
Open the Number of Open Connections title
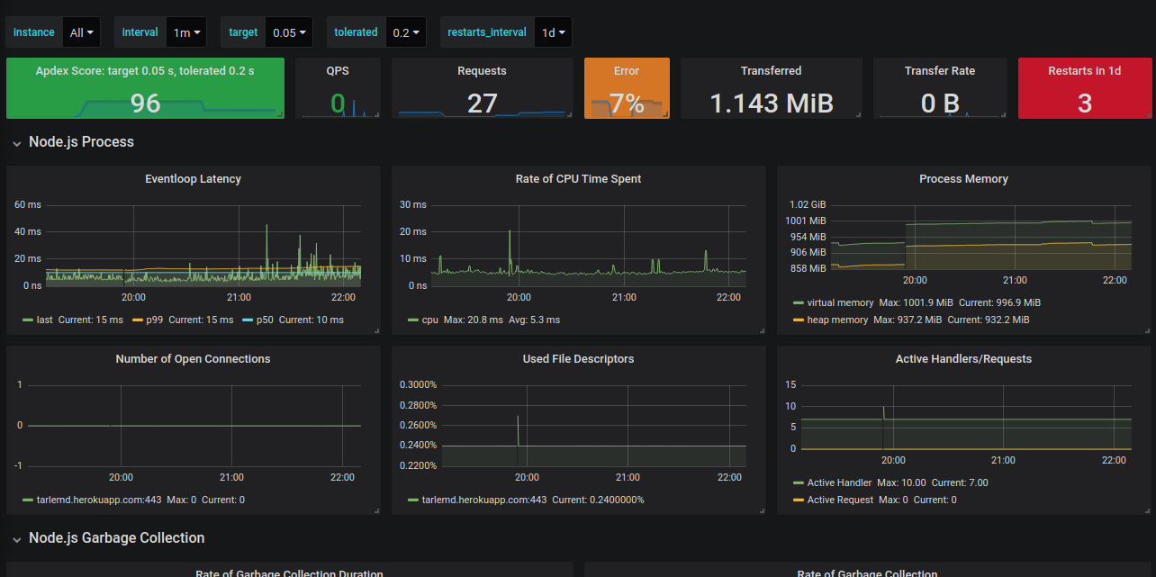tap(193, 358)
